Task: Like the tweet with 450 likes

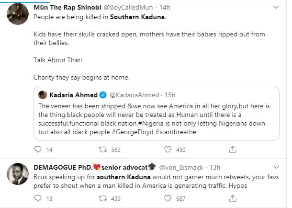Action: tap(166, 150)
